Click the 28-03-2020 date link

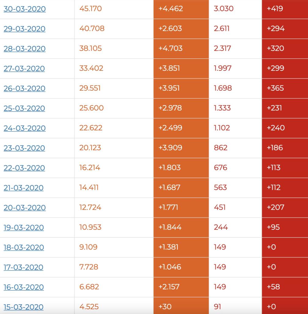pos(24,49)
